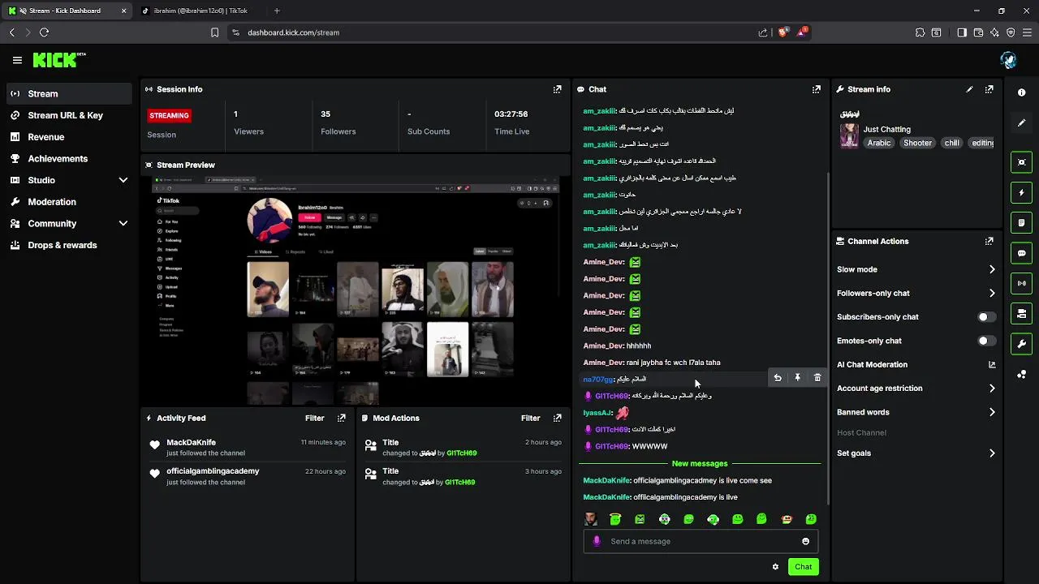Pin na707gg's chat message
1039x584 pixels.
pyautogui.click(x=797, y=378)
